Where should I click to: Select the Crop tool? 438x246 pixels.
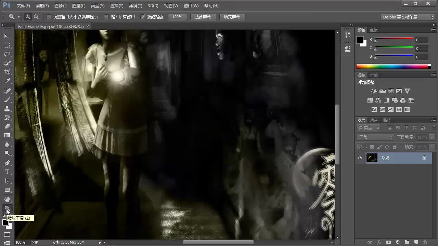point(7,72)
